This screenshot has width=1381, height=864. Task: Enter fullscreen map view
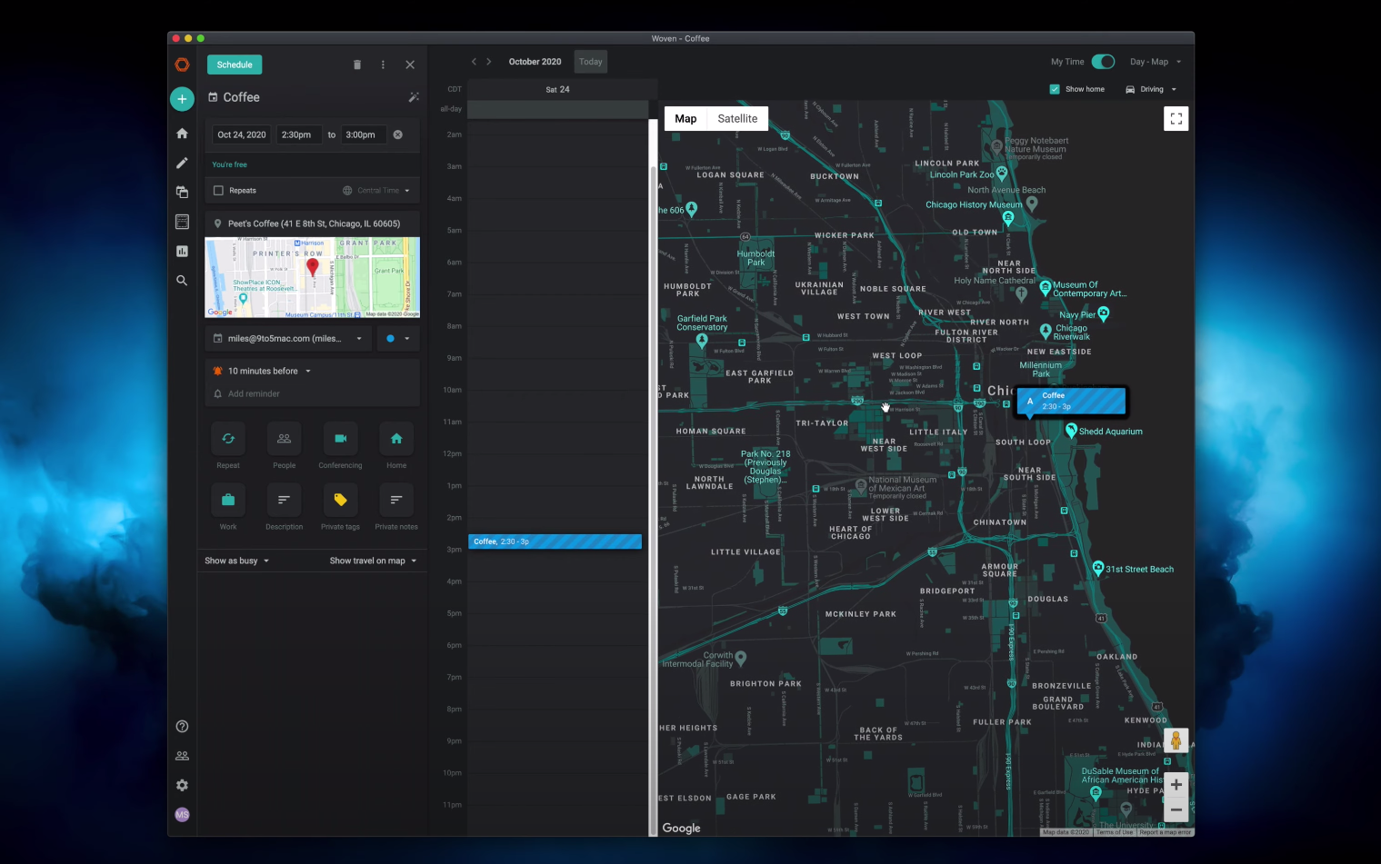point(1176,119)
